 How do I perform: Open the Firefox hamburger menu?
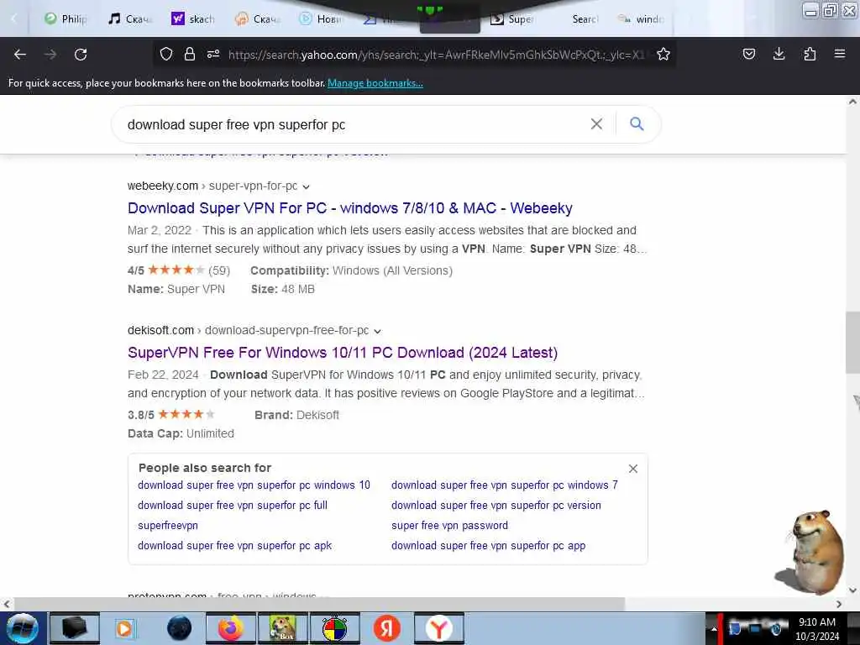click(x=840, y=54)
